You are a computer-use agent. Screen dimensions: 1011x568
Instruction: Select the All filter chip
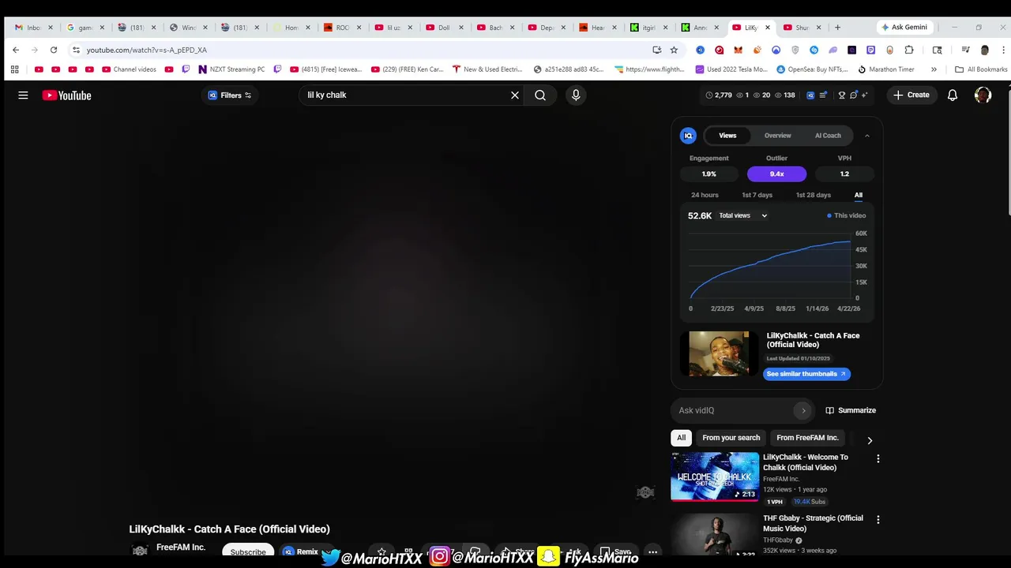tap(681, 438)
